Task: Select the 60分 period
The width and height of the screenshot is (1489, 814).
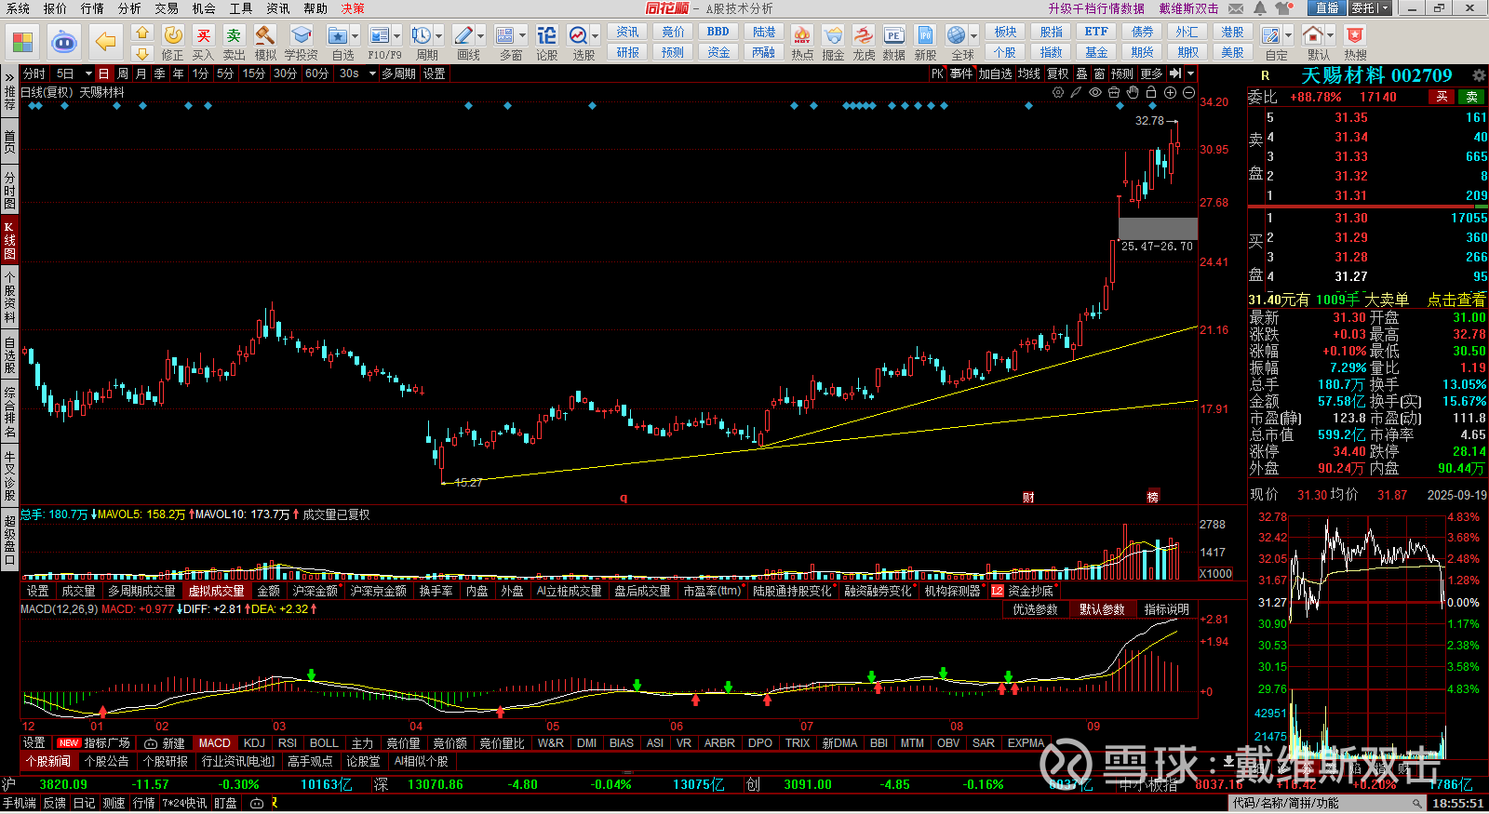Action: pos(316,73)
